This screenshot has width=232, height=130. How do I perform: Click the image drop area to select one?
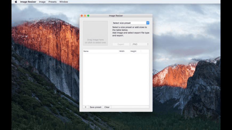pos(95,33)
